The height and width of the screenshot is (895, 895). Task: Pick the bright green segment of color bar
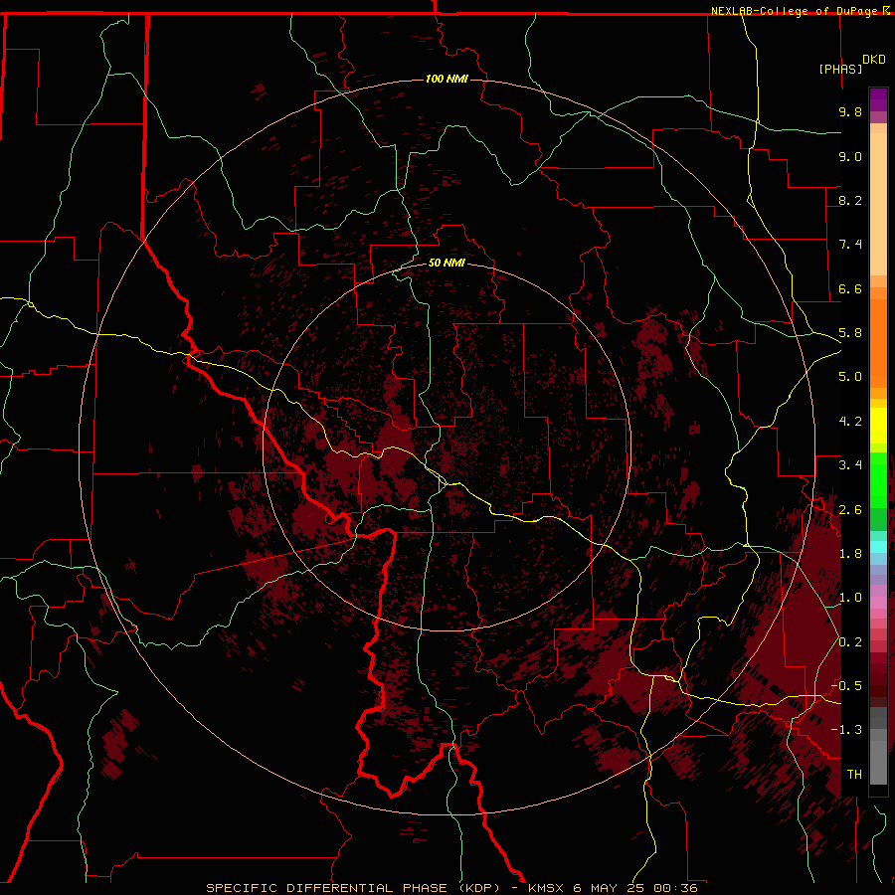(x=878, y=479)
